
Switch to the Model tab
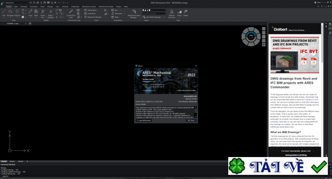4,162
